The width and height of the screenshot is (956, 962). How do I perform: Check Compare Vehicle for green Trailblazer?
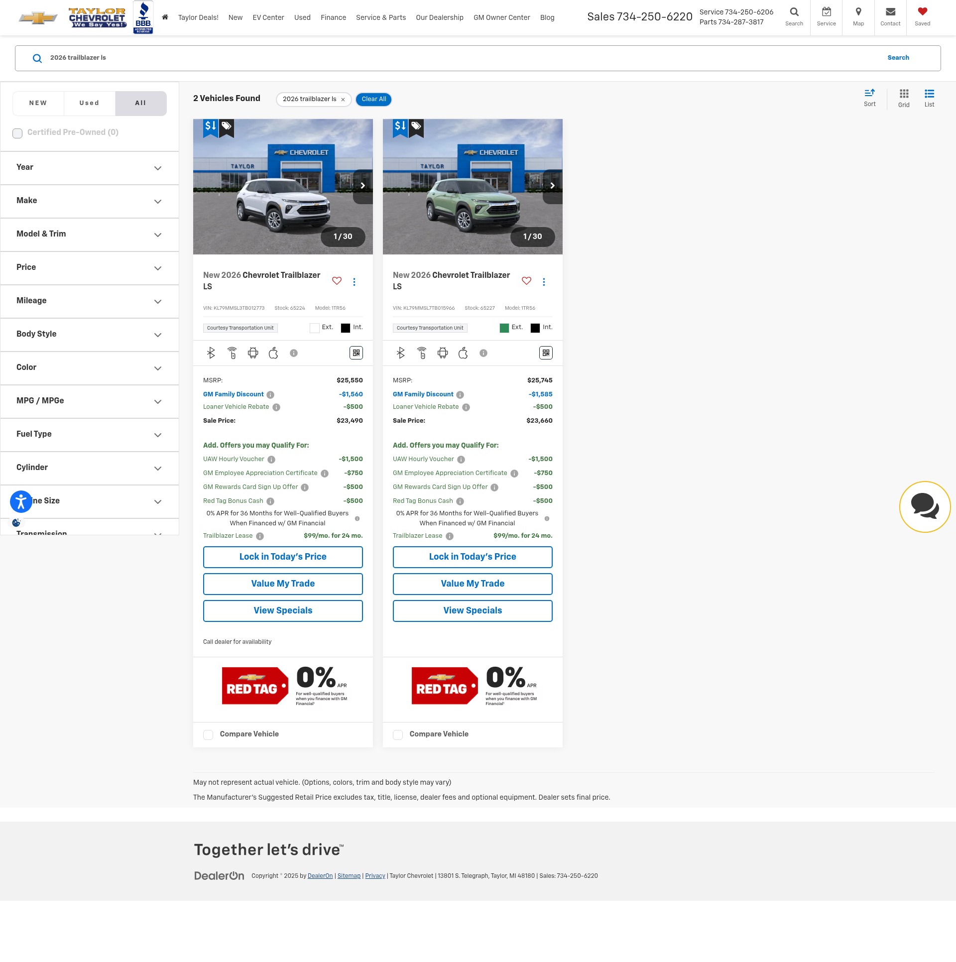[x=398, y=735]
